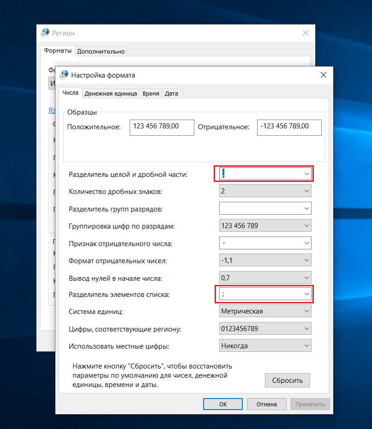Click the positive sample field Положительное
This screenshot has height=429, width=372.
(x=162, y=127)
